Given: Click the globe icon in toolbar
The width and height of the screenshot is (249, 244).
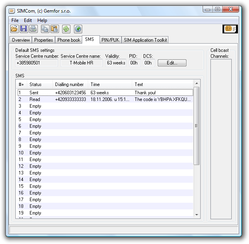Looking at the screenshot, I should coord(78,29).
